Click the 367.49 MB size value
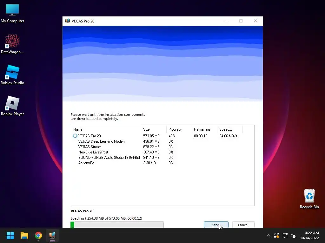 151,152
